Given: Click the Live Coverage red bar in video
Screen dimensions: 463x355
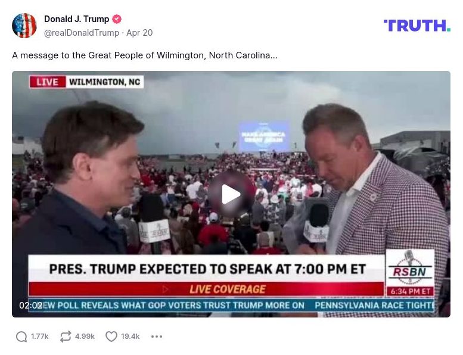Looking at the screenshot, I should click(206, 289).
